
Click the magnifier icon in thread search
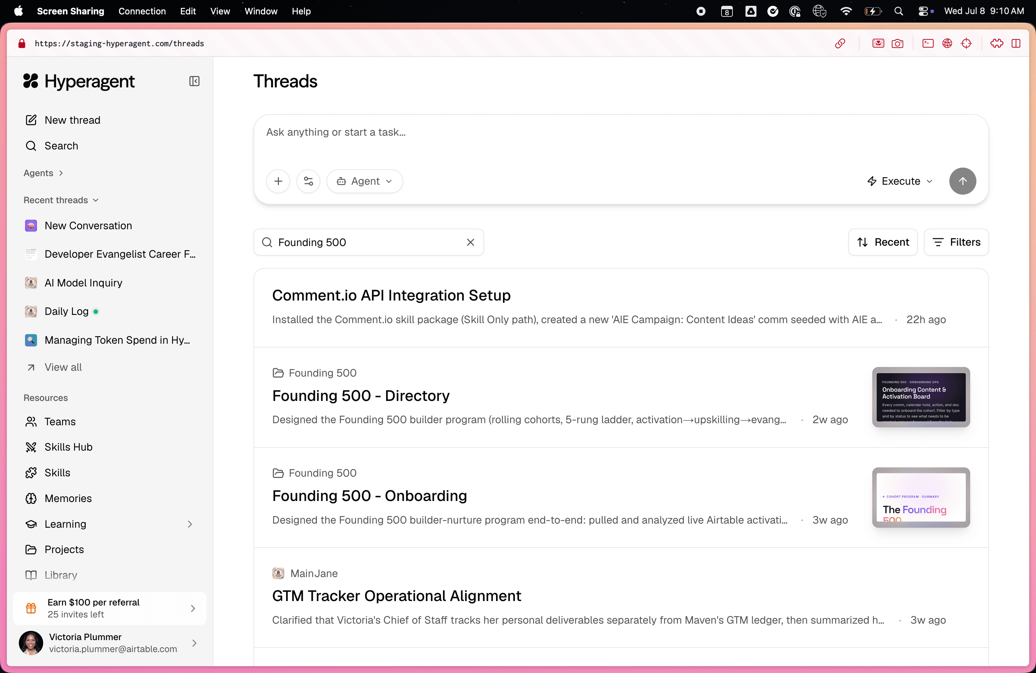267,242
